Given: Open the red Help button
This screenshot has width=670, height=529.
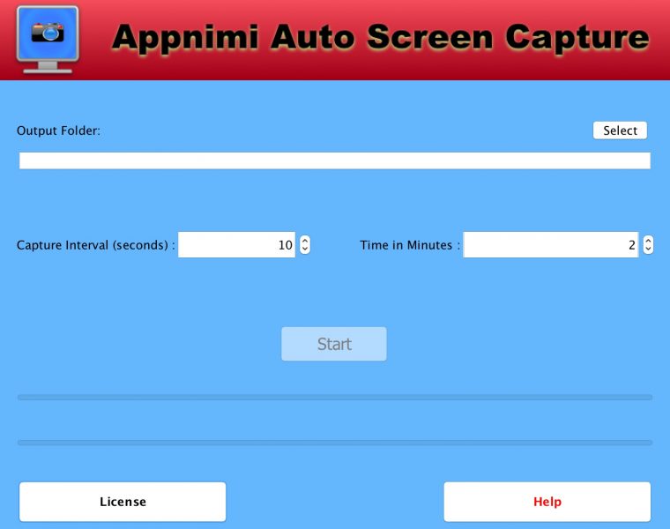Looking at the screenshot, I should 547,502.
